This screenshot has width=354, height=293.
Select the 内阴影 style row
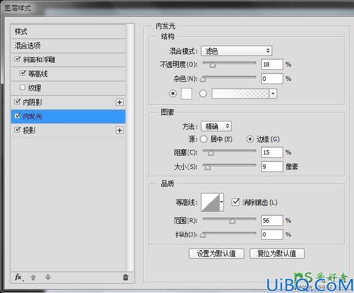(68, 102)
